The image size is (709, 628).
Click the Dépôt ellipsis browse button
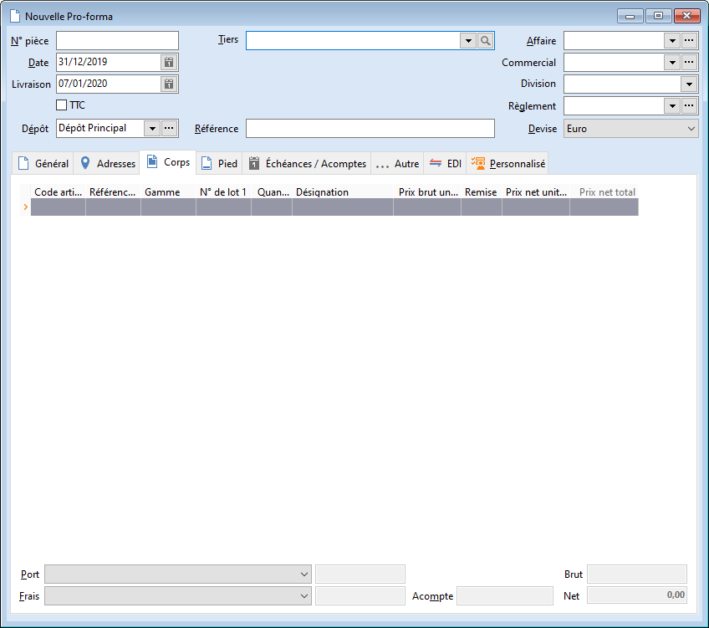[x=169, y=128]
